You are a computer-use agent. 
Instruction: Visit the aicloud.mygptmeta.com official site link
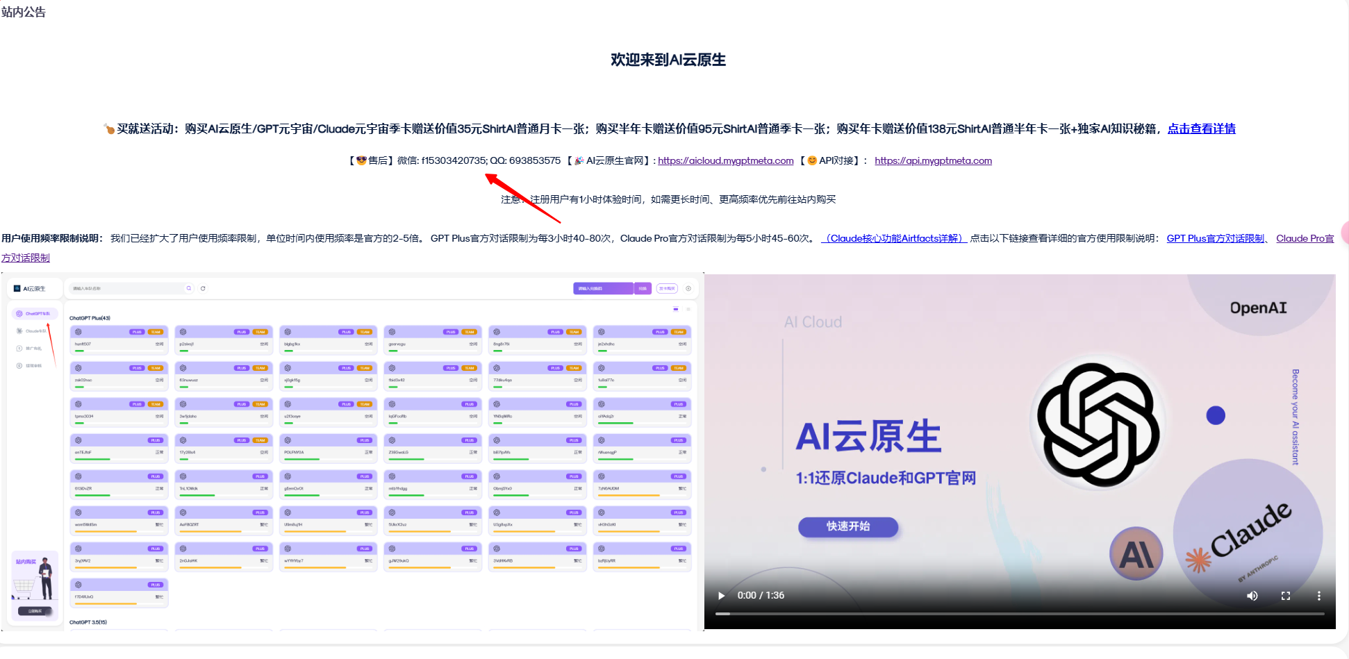pyautogui.click(x=725, y=160)
